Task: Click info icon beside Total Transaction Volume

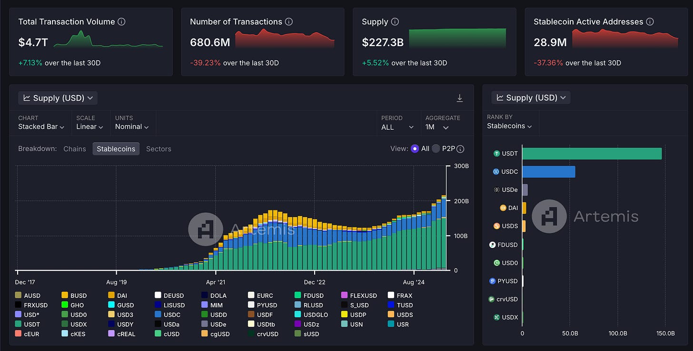Action: tap(121, 22)
